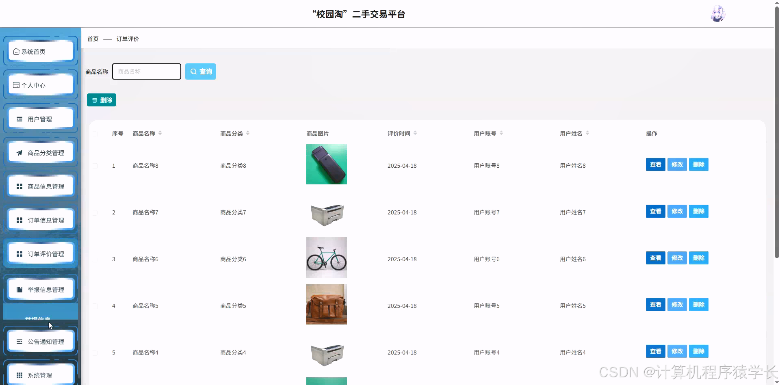This screenshot has height=385, width=780.
Task: Sort by 评价时间 using its sort arrows
Action: (416, 133)
